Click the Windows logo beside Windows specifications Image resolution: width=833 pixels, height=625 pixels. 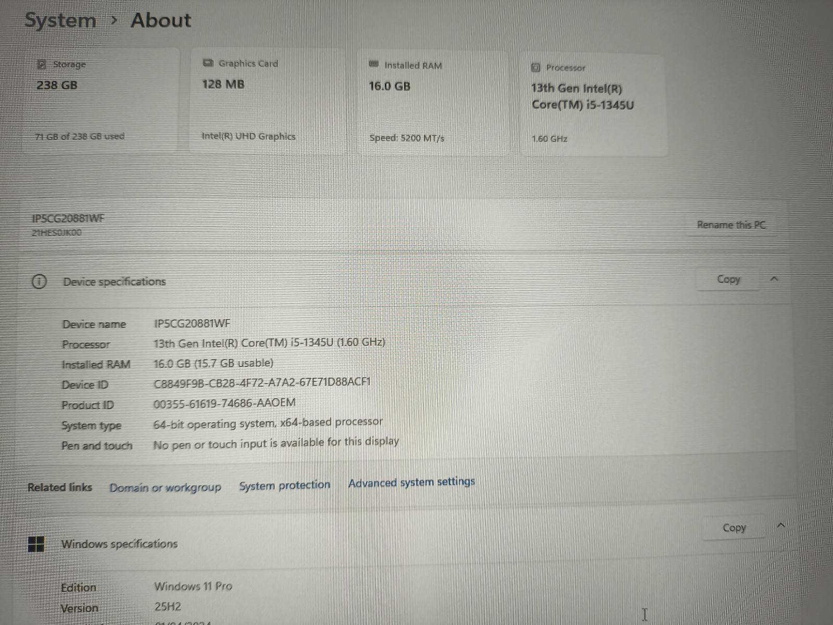tap(36, 544)
